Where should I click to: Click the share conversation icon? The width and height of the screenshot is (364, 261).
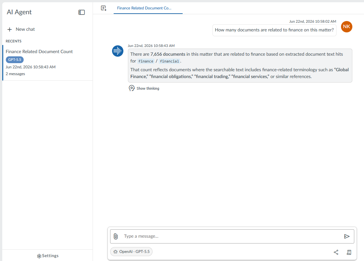(x=336, y=252)
